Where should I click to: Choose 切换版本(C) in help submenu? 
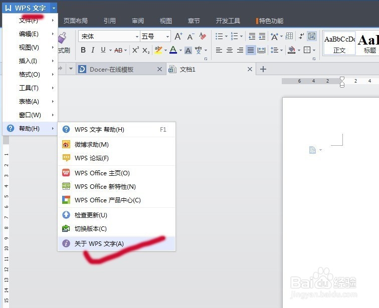pos(116,228)
